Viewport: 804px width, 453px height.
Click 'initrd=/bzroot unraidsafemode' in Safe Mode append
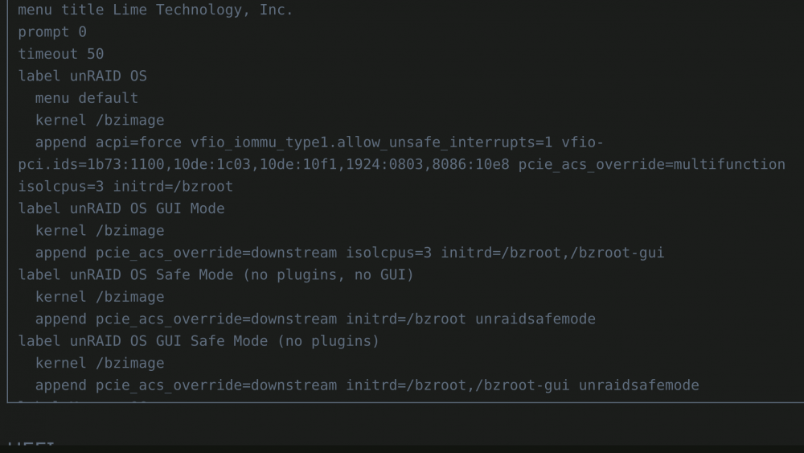pyautogui.click(x=470, y=319)
